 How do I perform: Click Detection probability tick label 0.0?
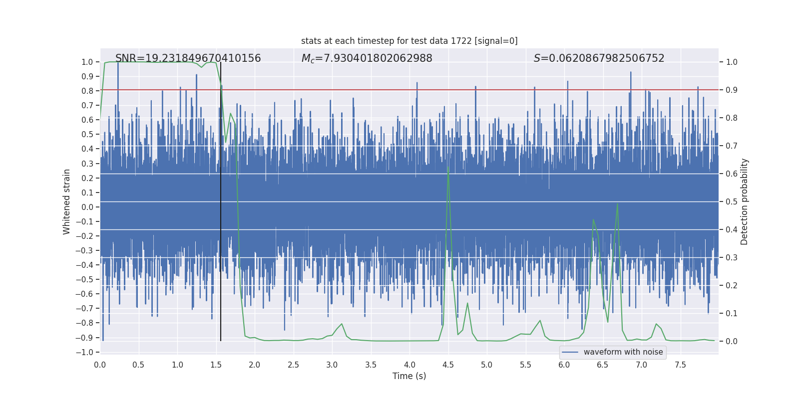click(732, 341)
